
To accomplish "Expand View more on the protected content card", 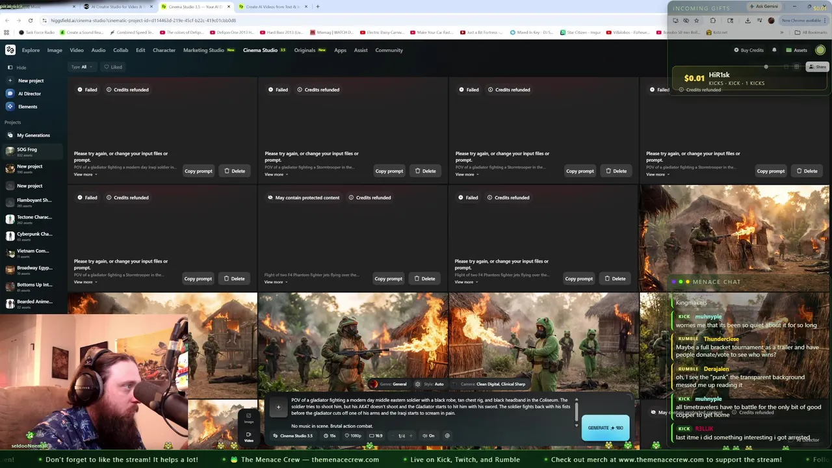I will pos(276,282).
